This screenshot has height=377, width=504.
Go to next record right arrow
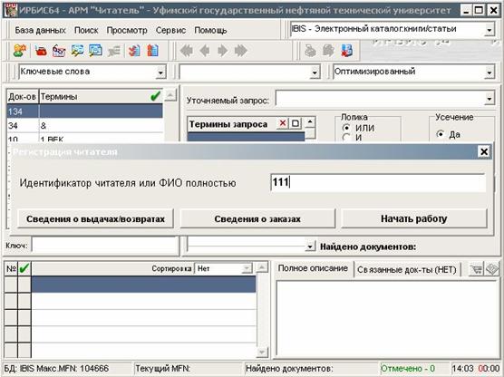pos(222,51)
